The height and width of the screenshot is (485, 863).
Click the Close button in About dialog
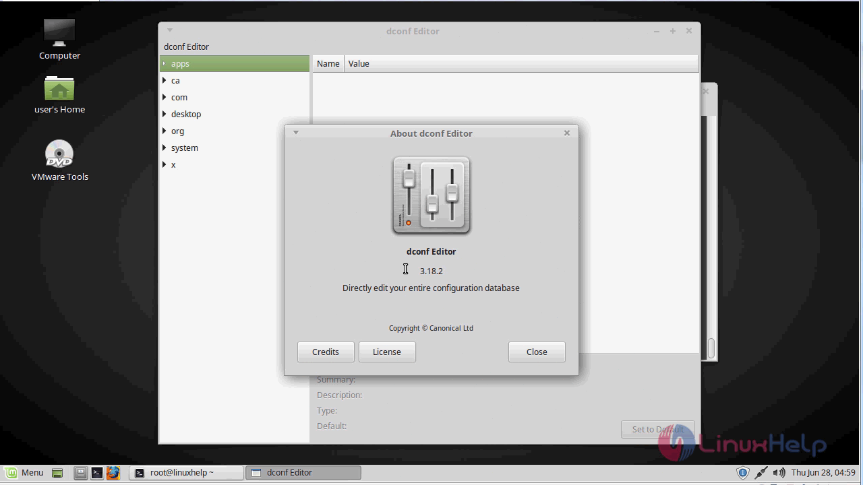coord(537,352)
